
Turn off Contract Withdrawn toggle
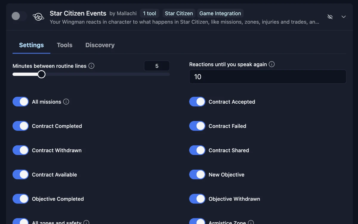21,150
